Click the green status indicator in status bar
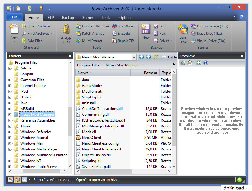This screenshot has width=252, height=191. (x=239, y=180)
